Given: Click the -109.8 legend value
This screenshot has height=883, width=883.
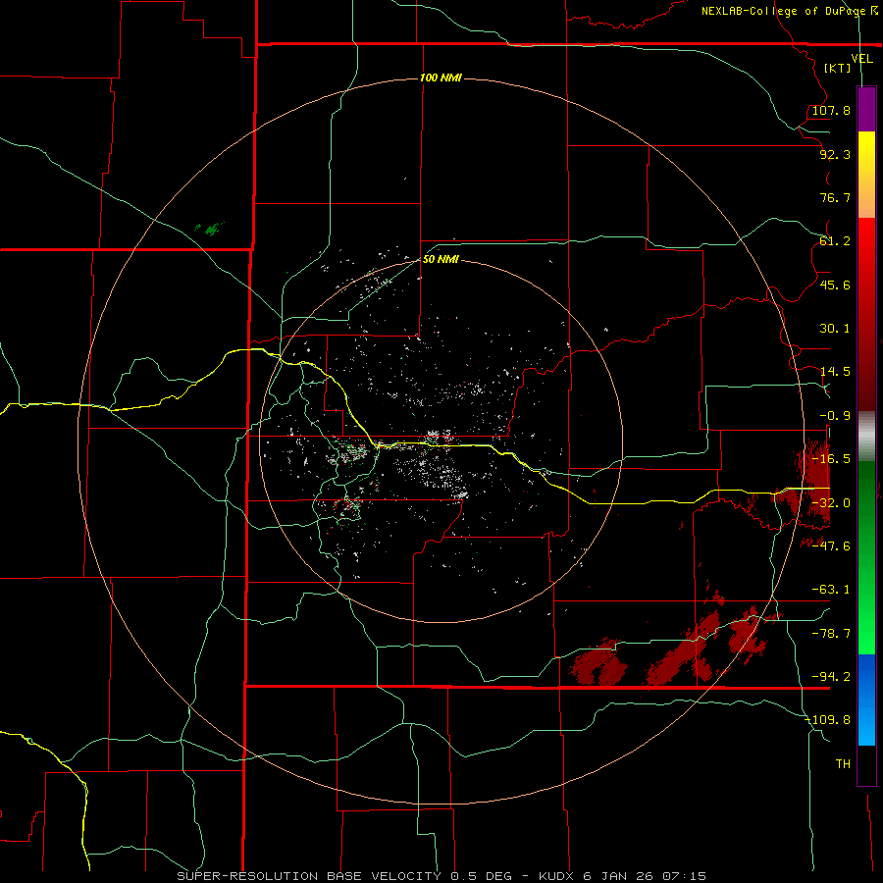Looking at the screenshot, I should tap(828, 720).
